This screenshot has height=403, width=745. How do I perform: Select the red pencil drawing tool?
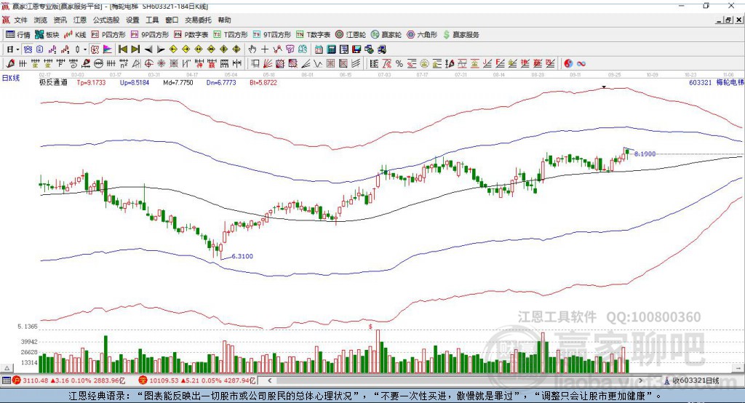(10, 63)
